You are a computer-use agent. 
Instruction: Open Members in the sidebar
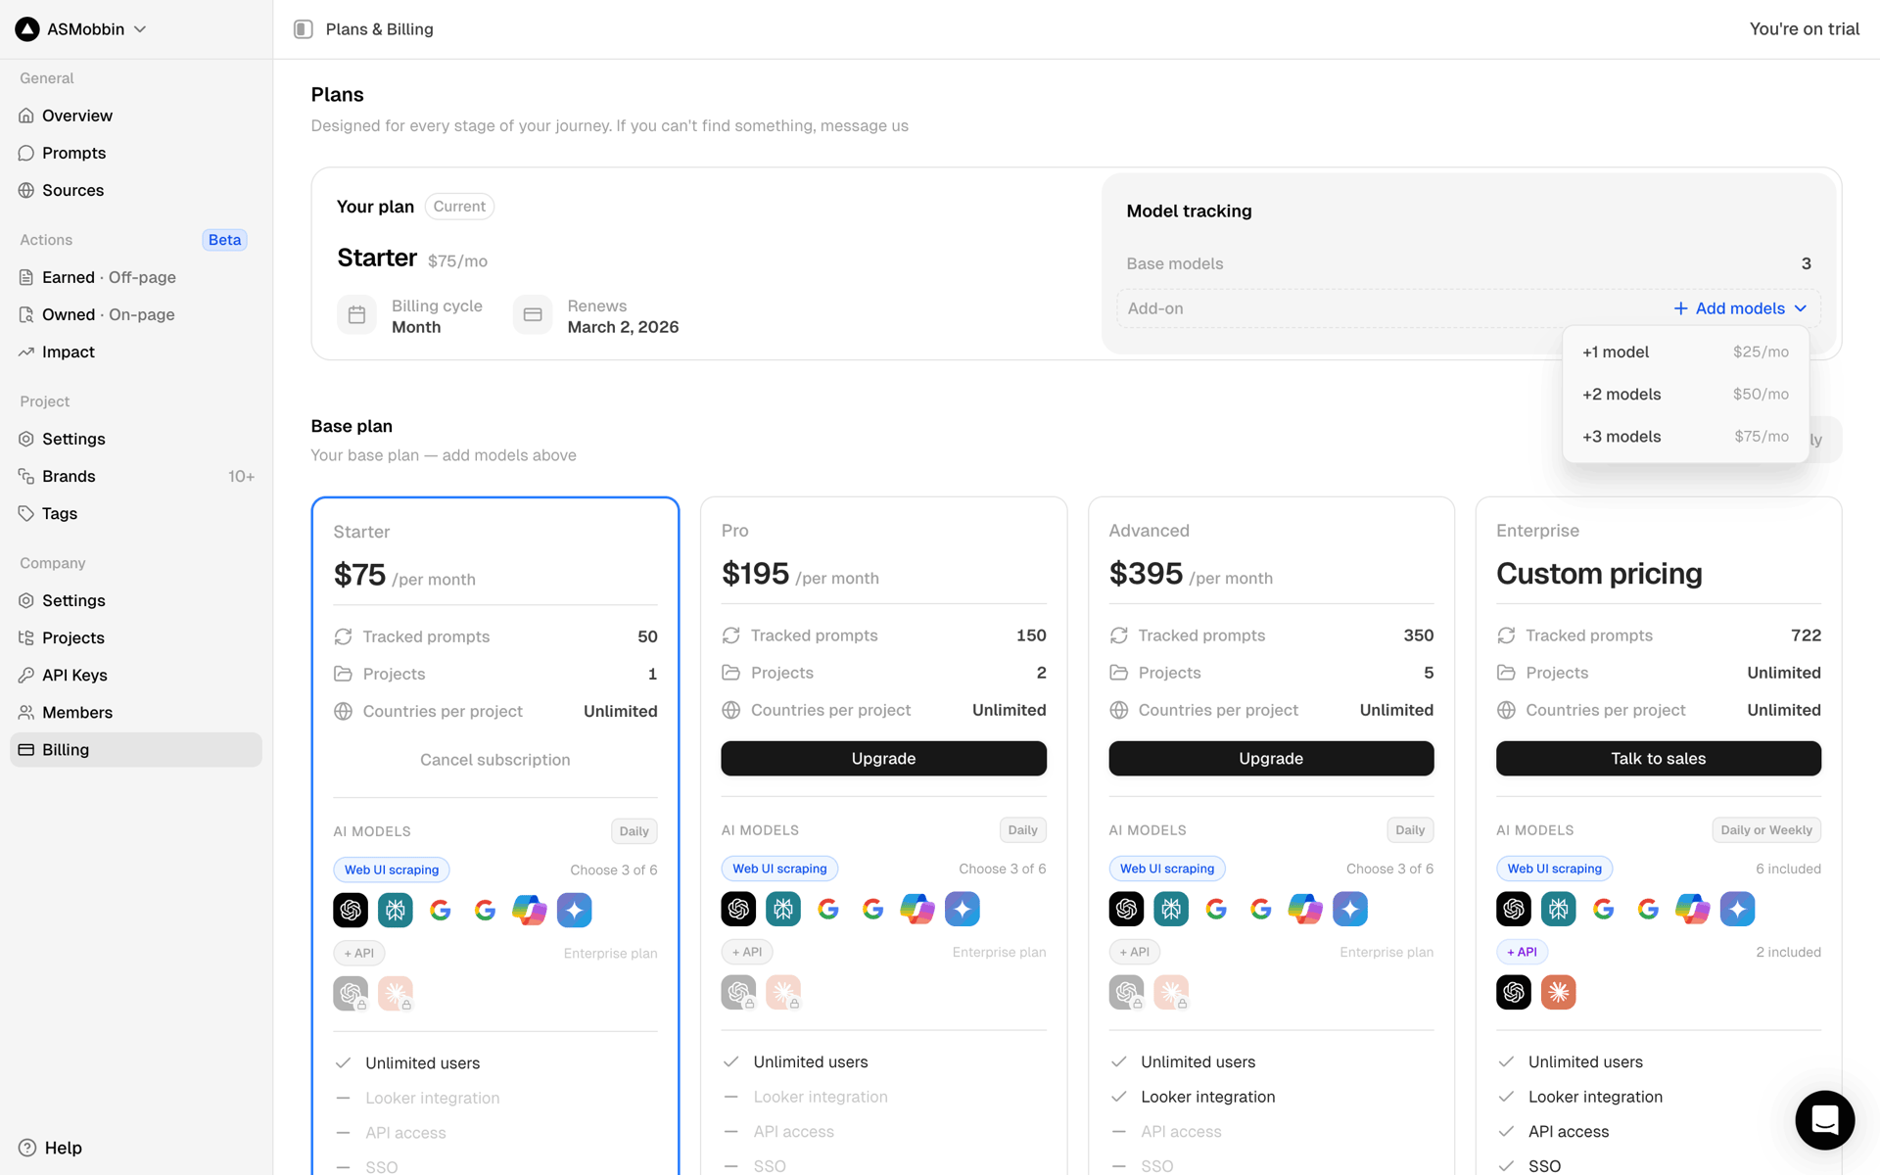click(x=136, y=712)
